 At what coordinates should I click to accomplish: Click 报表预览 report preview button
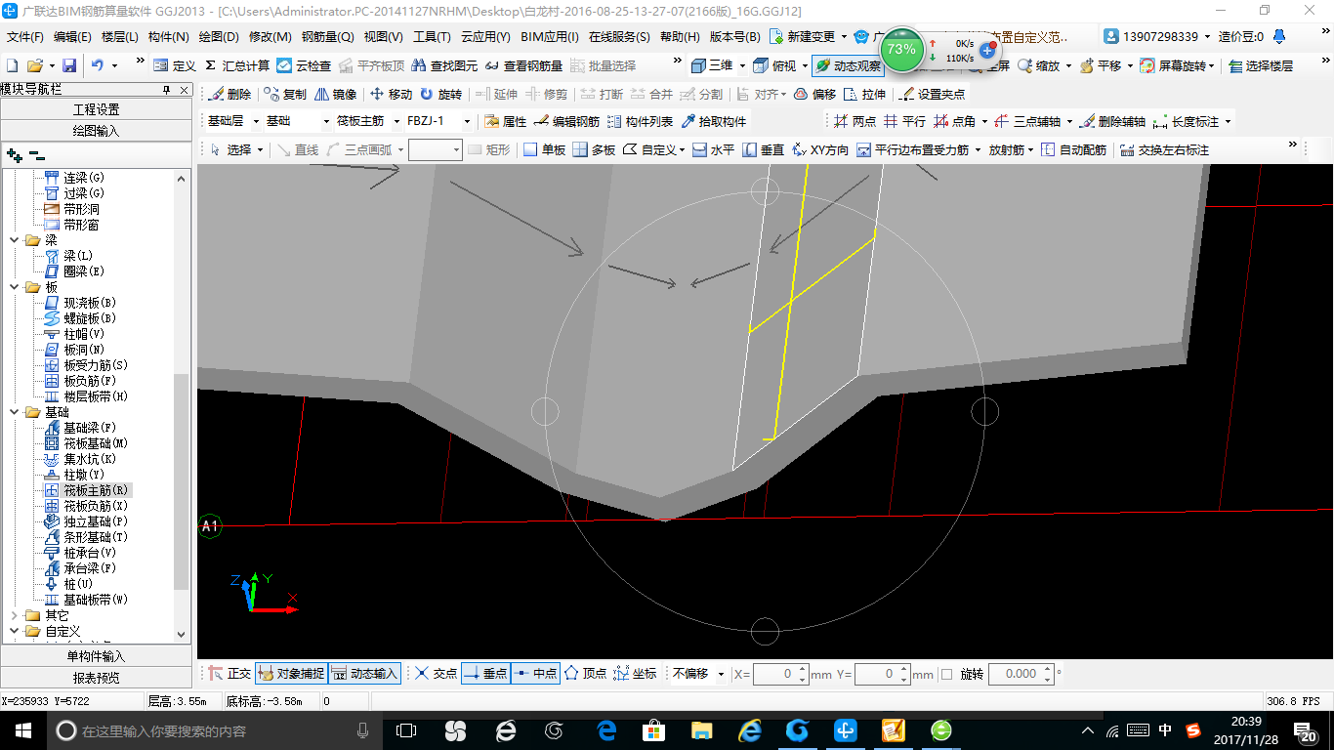coord(96,678)
